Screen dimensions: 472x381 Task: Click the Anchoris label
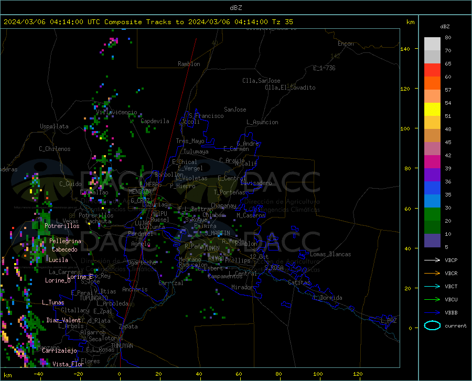click(135, 290)
